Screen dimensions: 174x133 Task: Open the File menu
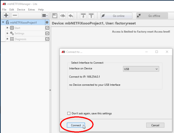coord(4,10)
